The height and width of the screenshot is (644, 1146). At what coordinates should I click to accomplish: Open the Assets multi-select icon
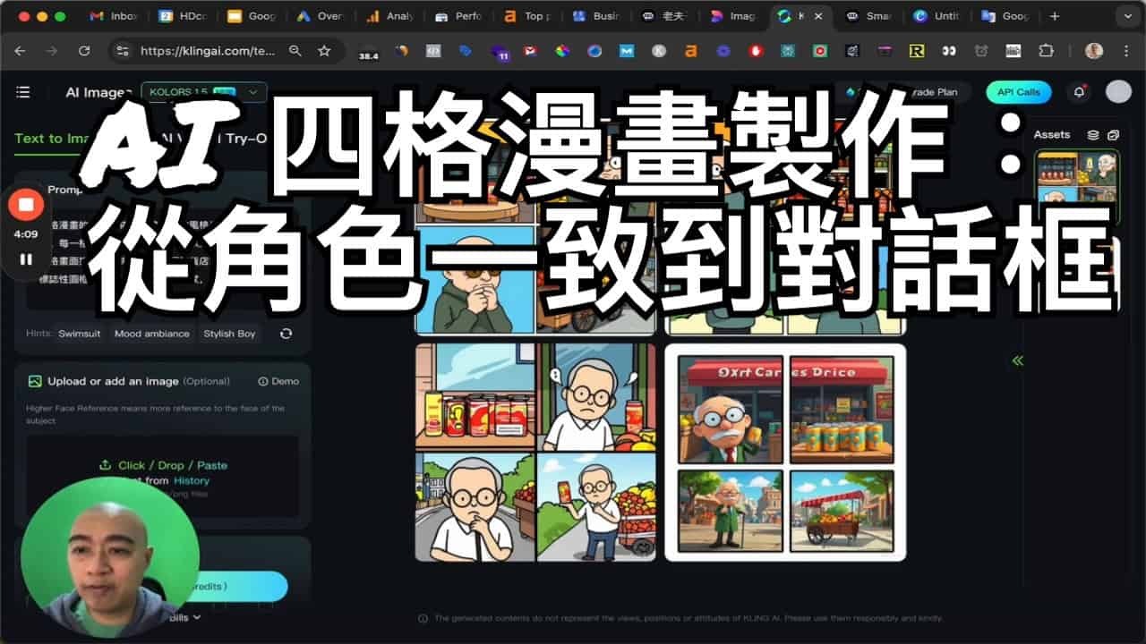pyautogui.click(x=1113, y=135)
